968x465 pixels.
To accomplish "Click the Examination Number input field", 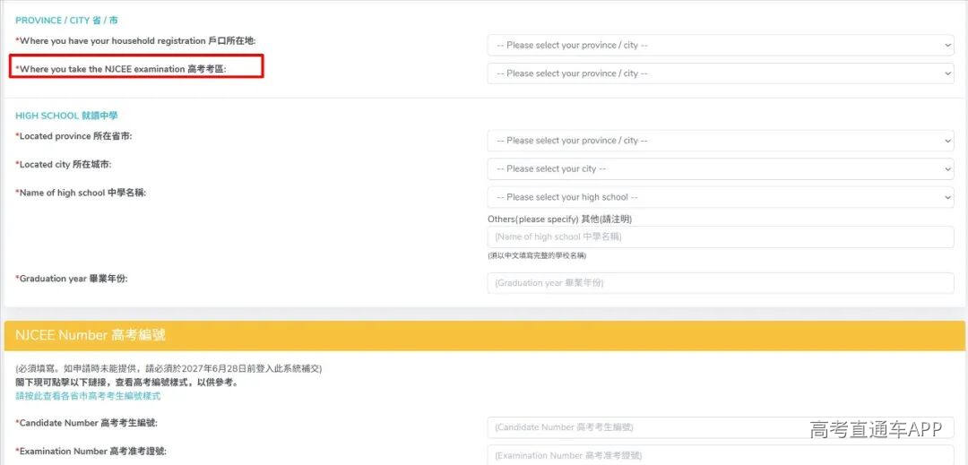I will tap(721, 455).
